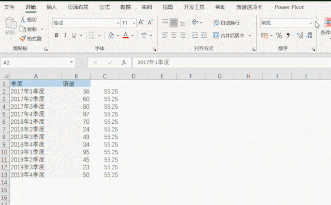This screenshot has width=331, height=205.
Task: Click the phonetic guide (wén) icon
Action: point(144,35)
